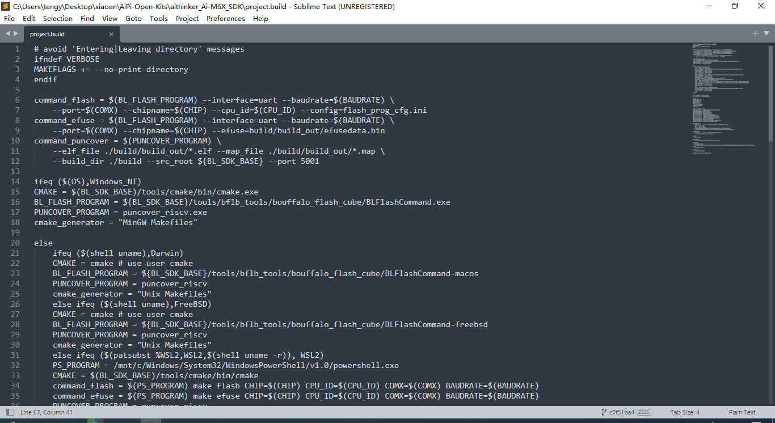Click 'BLFlashCommand-freebsd' text
Viewport: 775px width, 423px height.
(436, 324)
